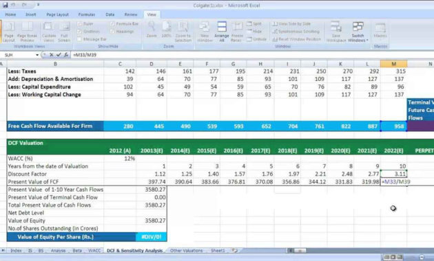Image resolution: width=434 pixels, height=261 pixels.
Task: Click Hide in the Window group
Action: (x=254, y=32)
